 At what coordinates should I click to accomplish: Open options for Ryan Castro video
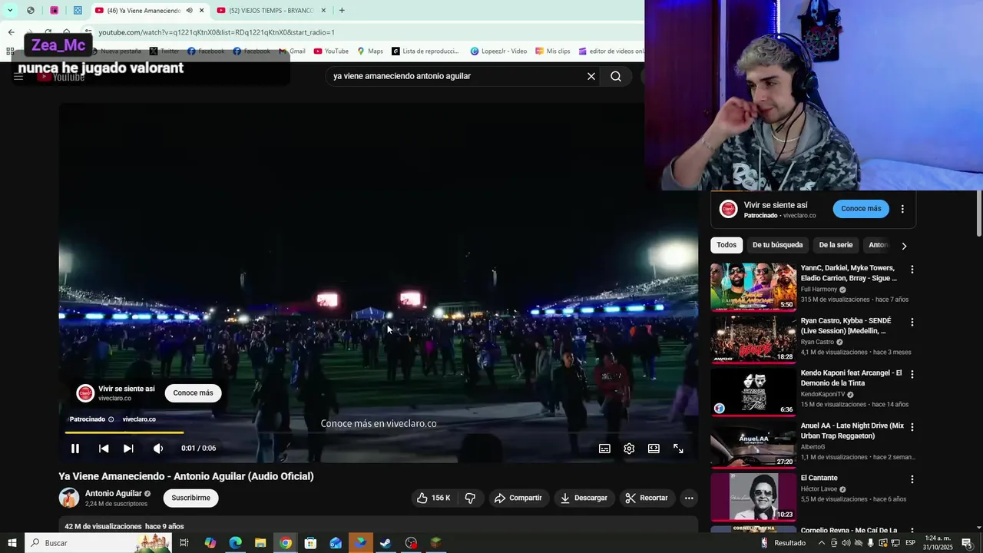tap(912, 322)
